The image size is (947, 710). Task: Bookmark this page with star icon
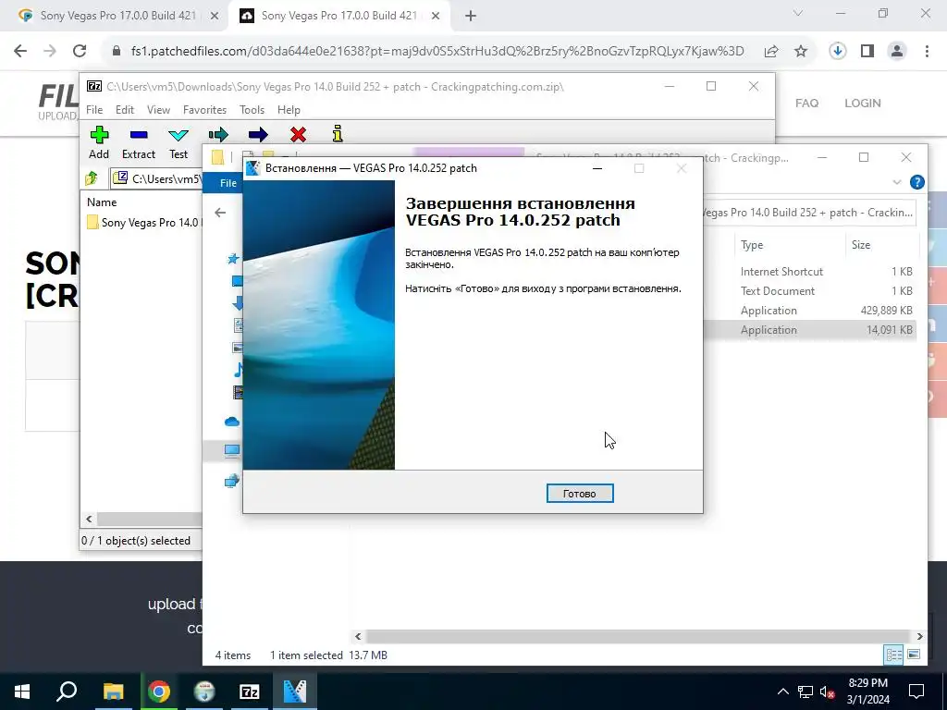(x=801, y=52)
